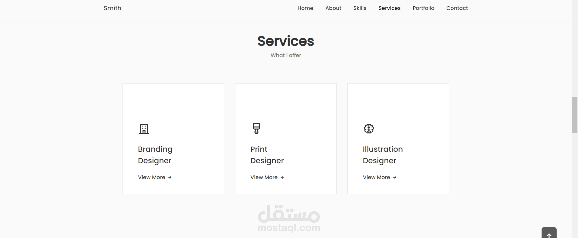Open View More for Illustration Designer
The image size is (578, 238).
click(x=380, y=177)
